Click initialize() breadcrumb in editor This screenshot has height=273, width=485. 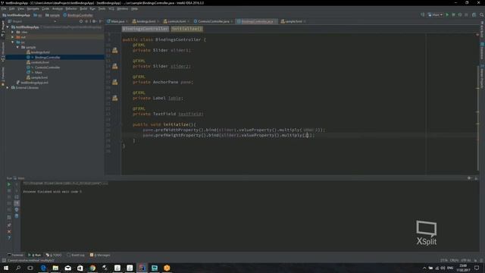187,29
